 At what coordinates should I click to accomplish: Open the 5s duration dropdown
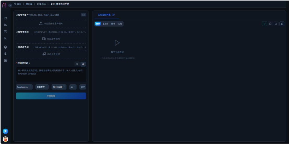click(x=73, y=87)
